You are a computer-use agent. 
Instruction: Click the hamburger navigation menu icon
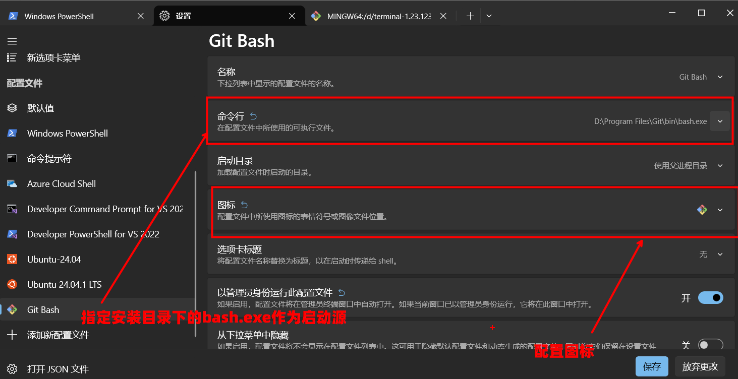(x=12, y=41)
